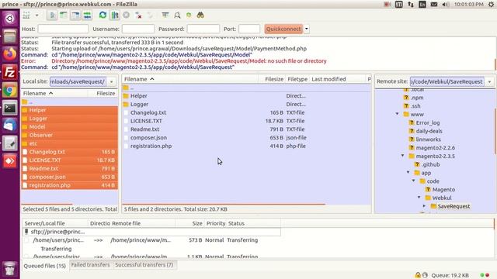Open the parent directory in local list

[x=69, y=102]
